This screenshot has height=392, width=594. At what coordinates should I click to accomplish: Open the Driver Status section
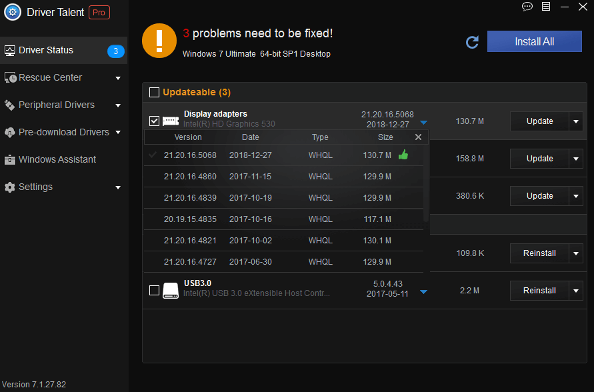(63, 51)
